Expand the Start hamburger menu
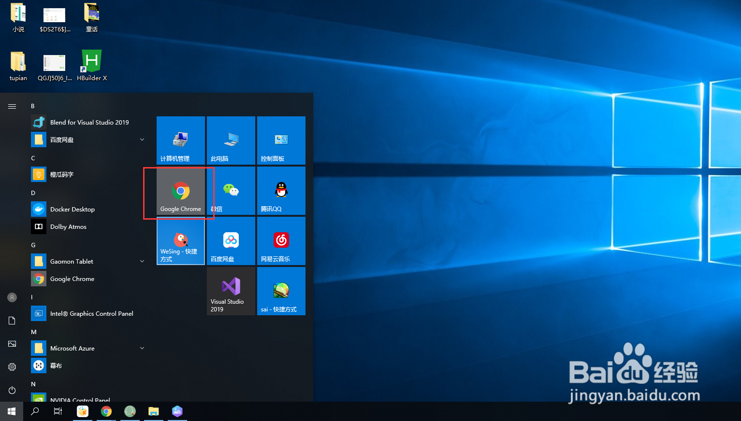The image size is (741, 421). coord(12,106)
